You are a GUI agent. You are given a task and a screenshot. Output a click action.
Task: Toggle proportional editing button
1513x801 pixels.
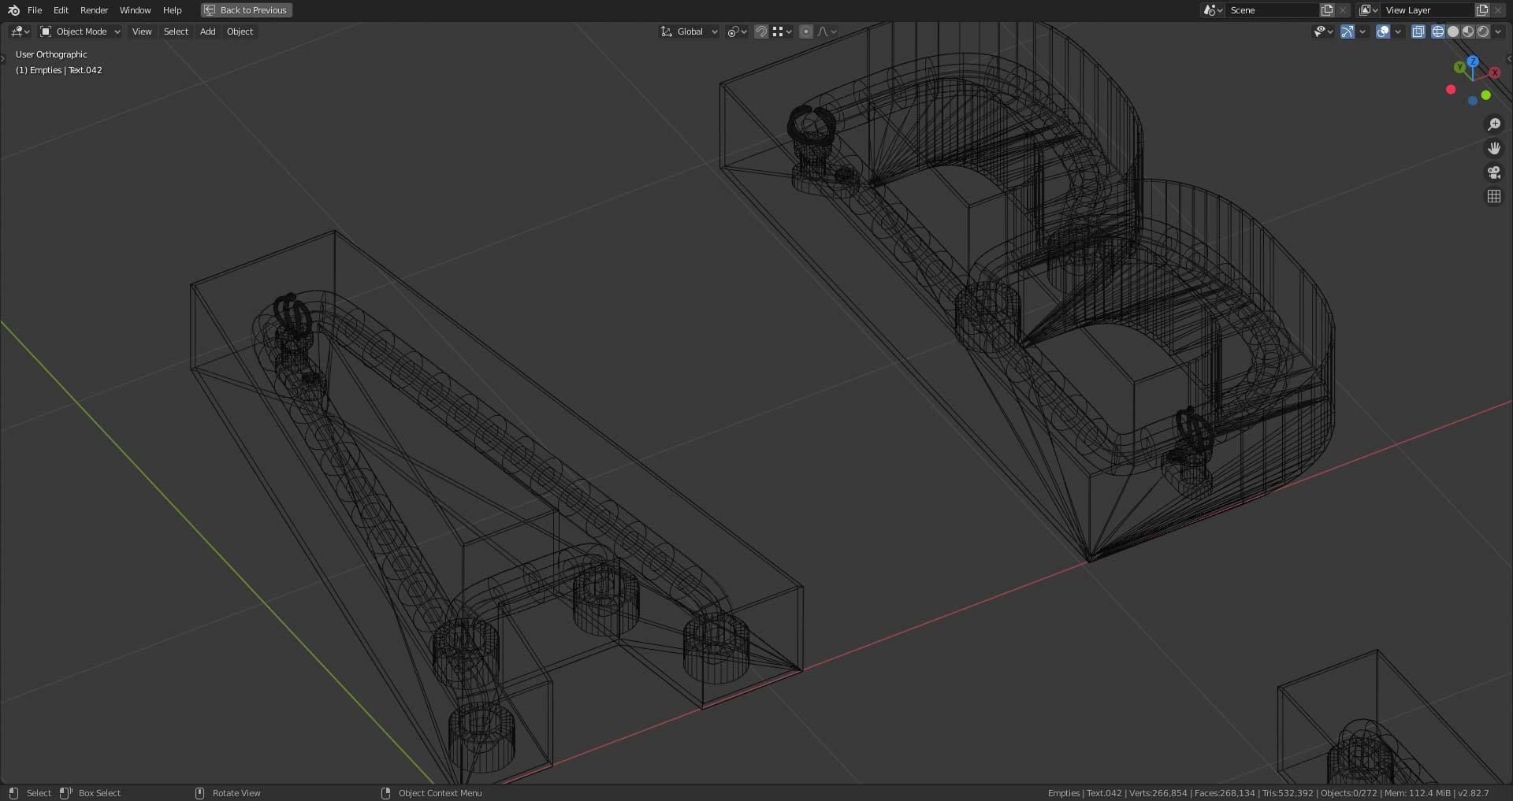pos(805,32)
